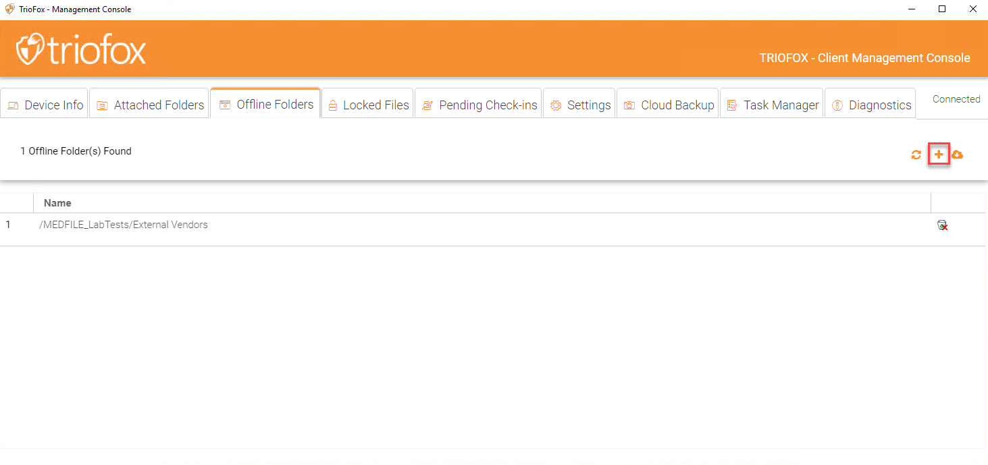Click the triofox logo
This screenshot has height=465, width=988.
[81, 49]
